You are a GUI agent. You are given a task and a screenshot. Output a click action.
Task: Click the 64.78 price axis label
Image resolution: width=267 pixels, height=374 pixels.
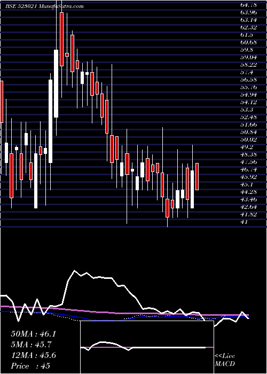click(249, 4)
